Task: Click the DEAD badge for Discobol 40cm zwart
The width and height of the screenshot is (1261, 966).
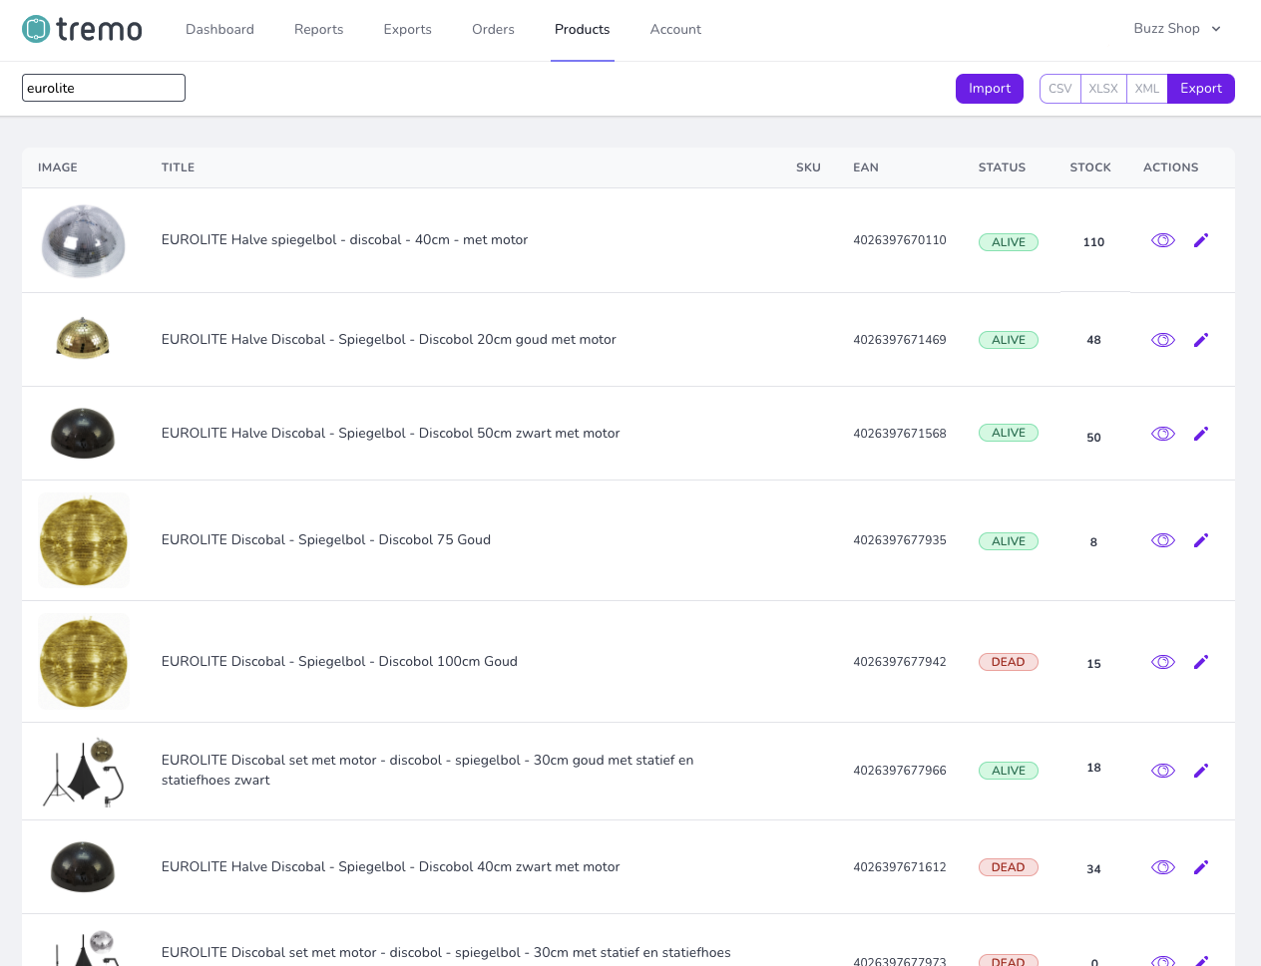Action: click(x=1009, y=867)
